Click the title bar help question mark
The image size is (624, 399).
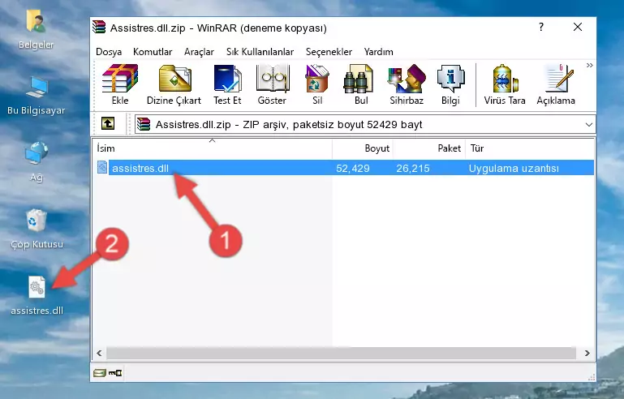click(541, 27)
